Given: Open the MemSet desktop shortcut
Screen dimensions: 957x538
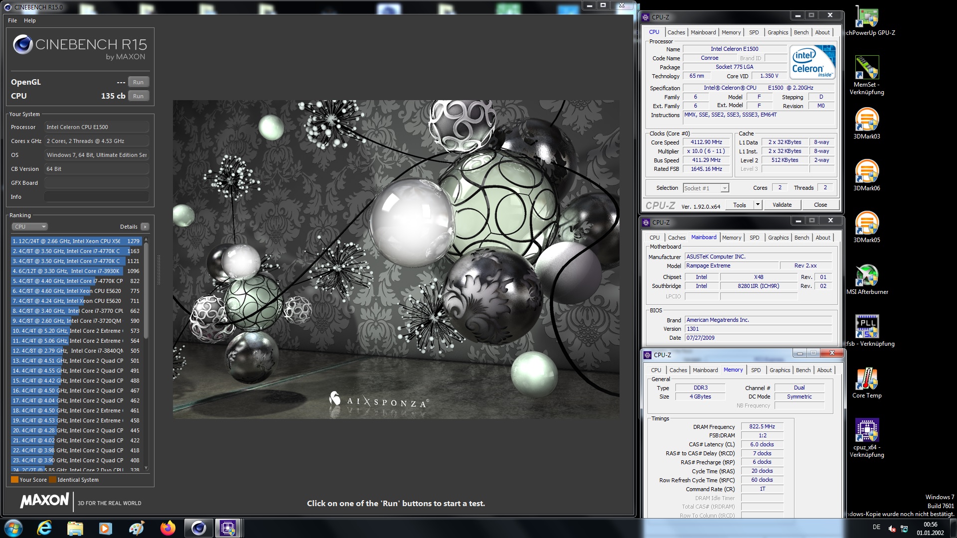Looking at the screenshot, I should (867, 75).
